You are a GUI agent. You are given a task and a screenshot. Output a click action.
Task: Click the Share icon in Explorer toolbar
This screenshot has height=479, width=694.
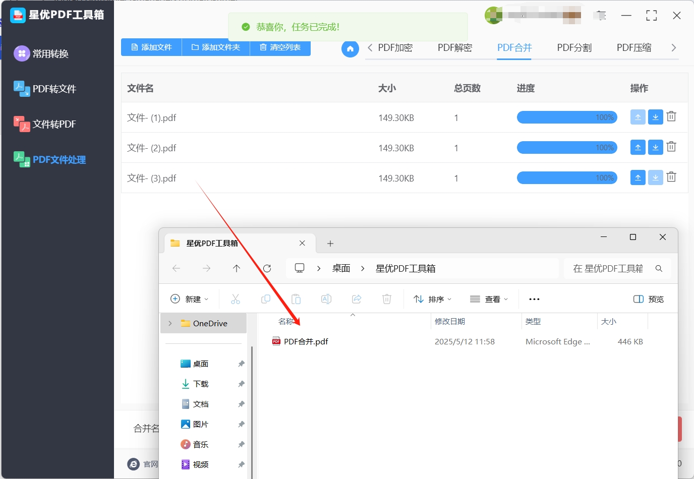click(357, 299)
